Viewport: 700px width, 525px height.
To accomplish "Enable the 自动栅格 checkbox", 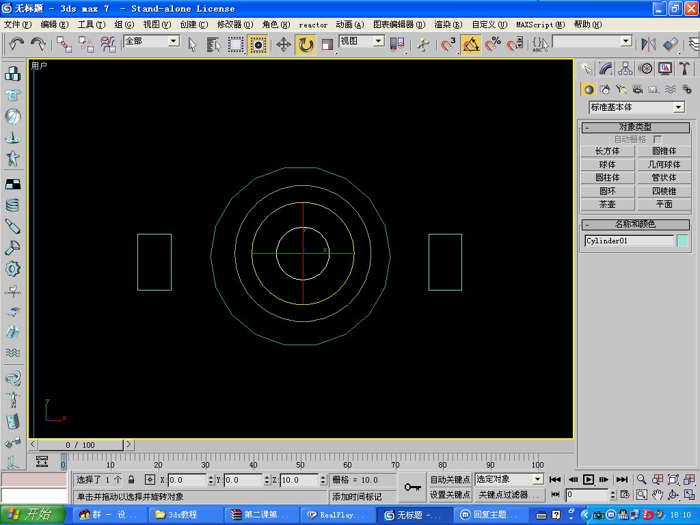I will point(658,139).
